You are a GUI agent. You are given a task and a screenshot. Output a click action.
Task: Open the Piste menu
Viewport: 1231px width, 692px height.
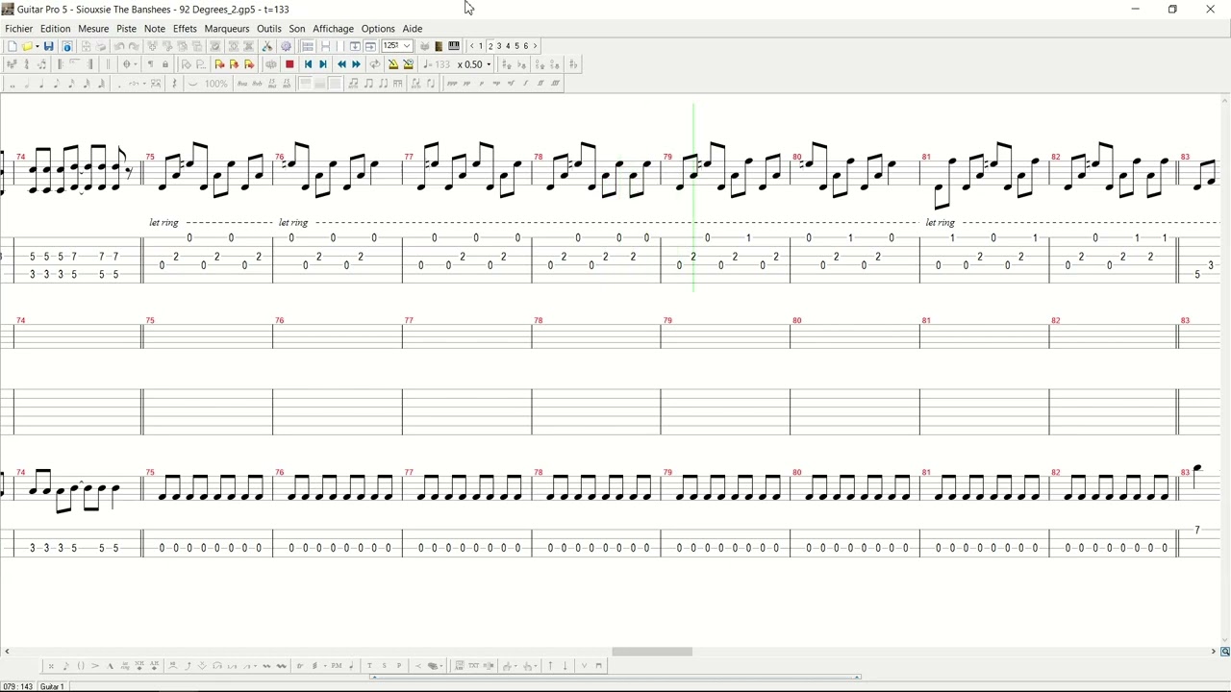point(126,29)
